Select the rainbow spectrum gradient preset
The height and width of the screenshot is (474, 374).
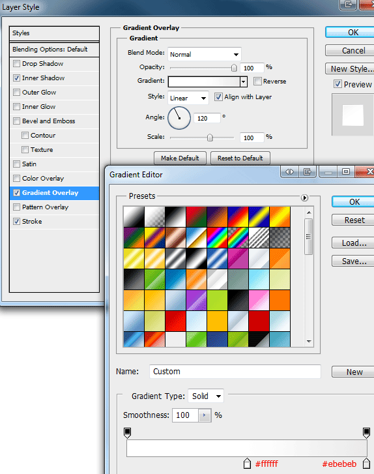tap(217, 237)
